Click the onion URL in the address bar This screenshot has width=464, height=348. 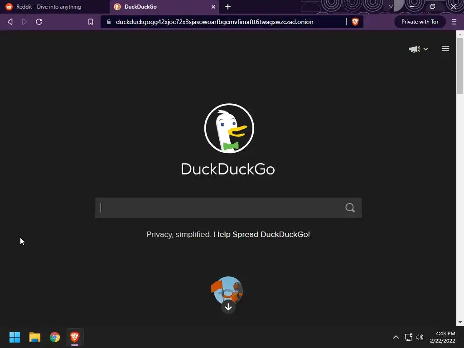coord(214,22)
